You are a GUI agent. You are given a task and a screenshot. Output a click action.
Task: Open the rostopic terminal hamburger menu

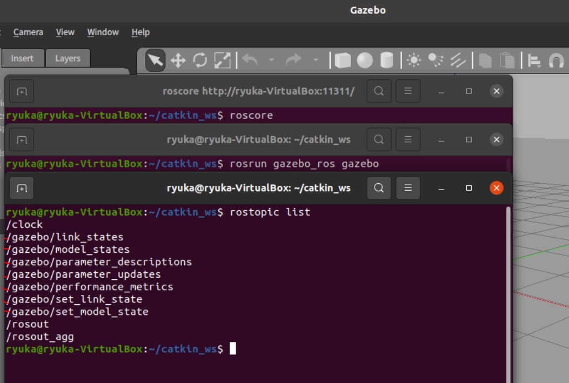408,187
